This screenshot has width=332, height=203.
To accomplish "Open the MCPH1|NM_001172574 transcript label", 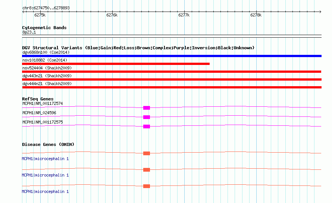I will (x=43, y=104).
